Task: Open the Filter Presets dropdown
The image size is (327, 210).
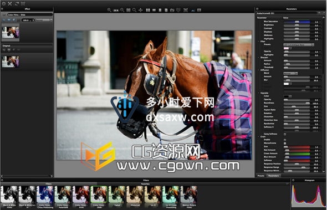Action: 299,45
